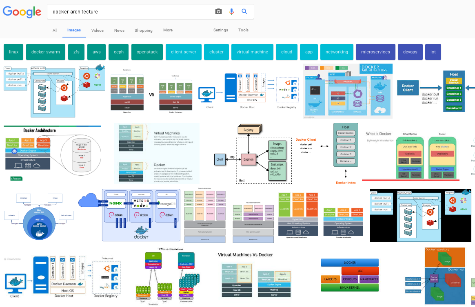Open the Shopping tab

click(143, 30)
